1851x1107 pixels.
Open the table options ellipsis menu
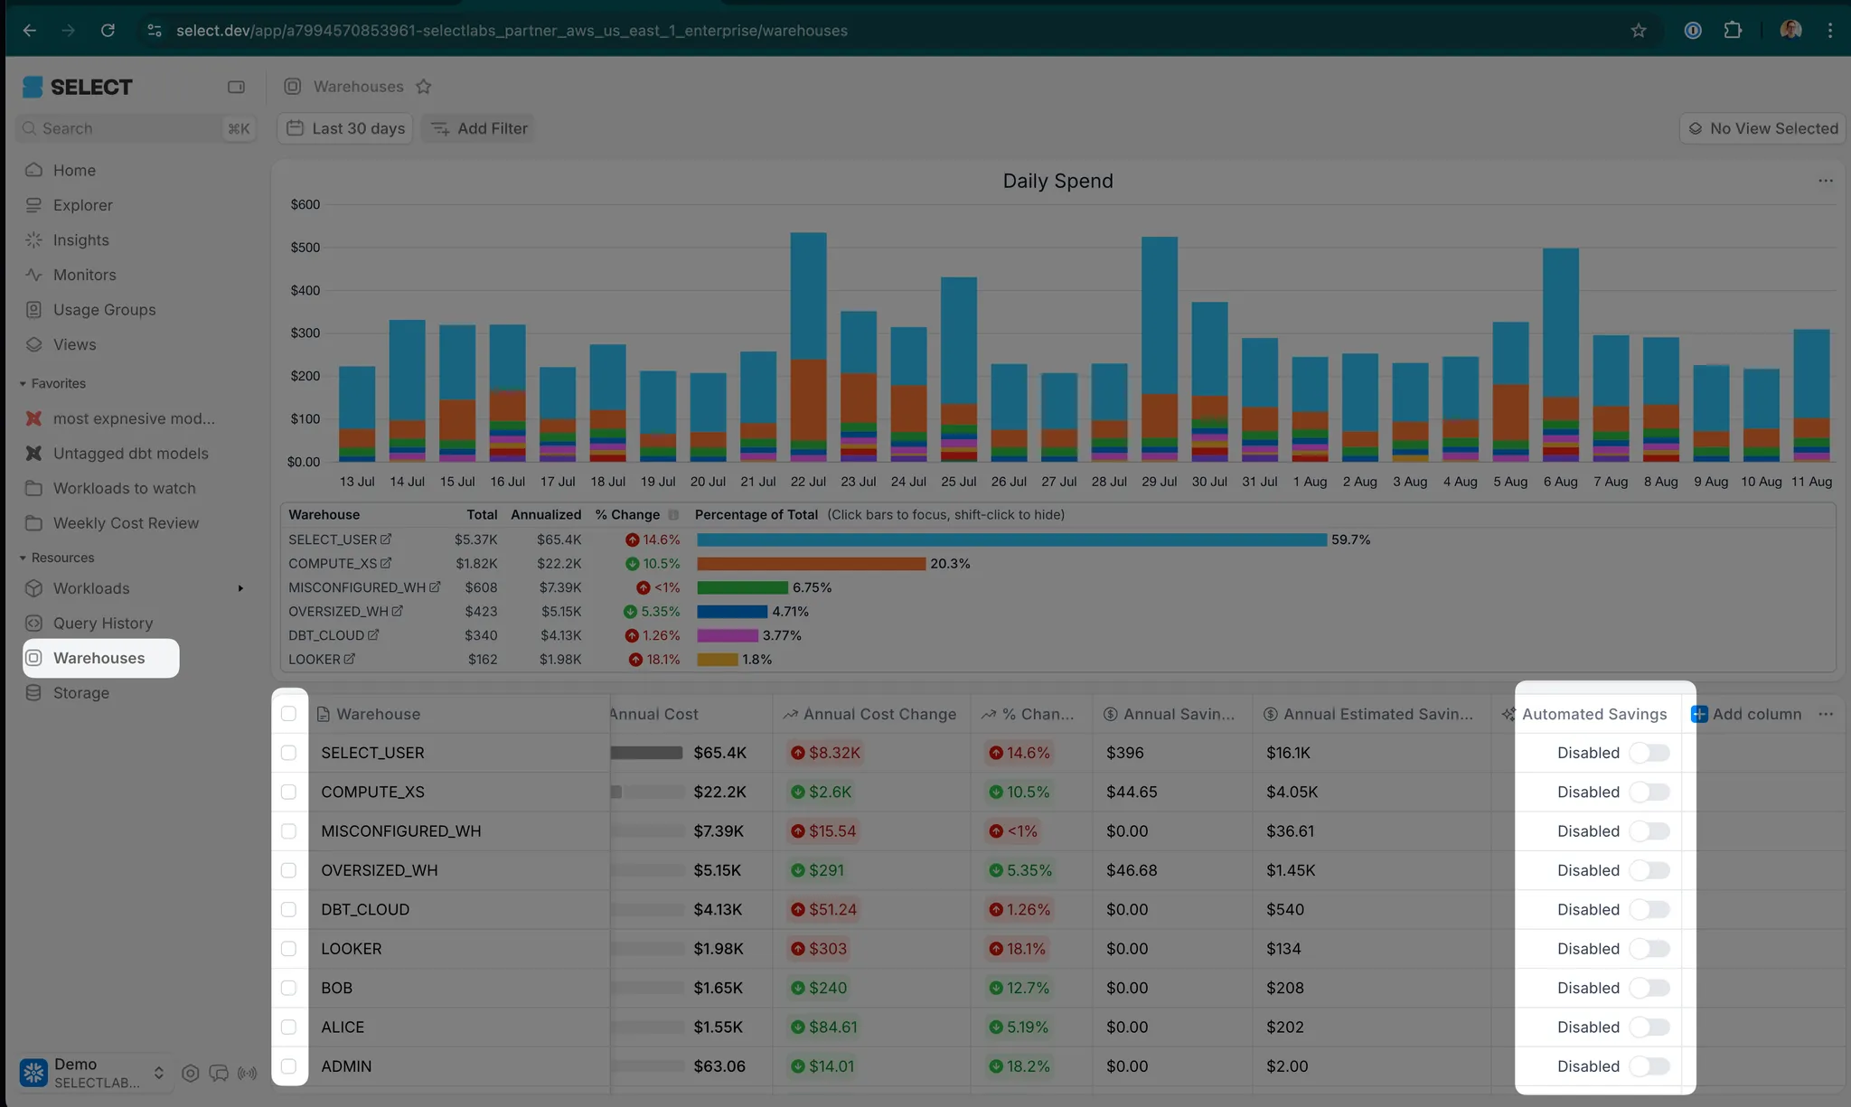1825,714
